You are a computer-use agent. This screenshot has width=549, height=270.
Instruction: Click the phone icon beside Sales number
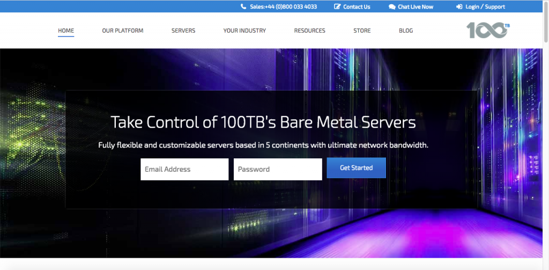tap(243, 6)
